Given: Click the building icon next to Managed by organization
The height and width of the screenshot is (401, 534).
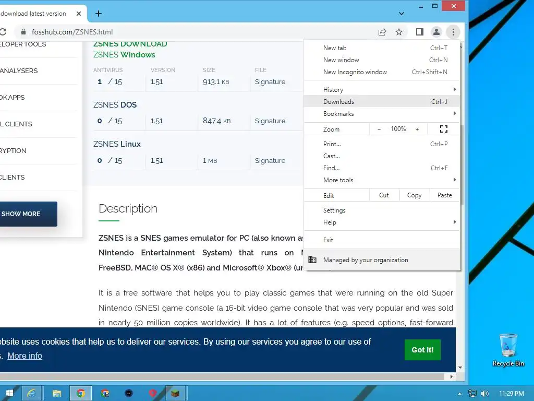Looking at the screenshot, I should click(312, 260).
